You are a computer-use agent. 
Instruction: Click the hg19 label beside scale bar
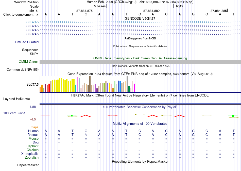click(x=180, y=6)
